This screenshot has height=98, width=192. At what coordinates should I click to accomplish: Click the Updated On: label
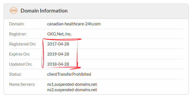click(x=21, y=64)
